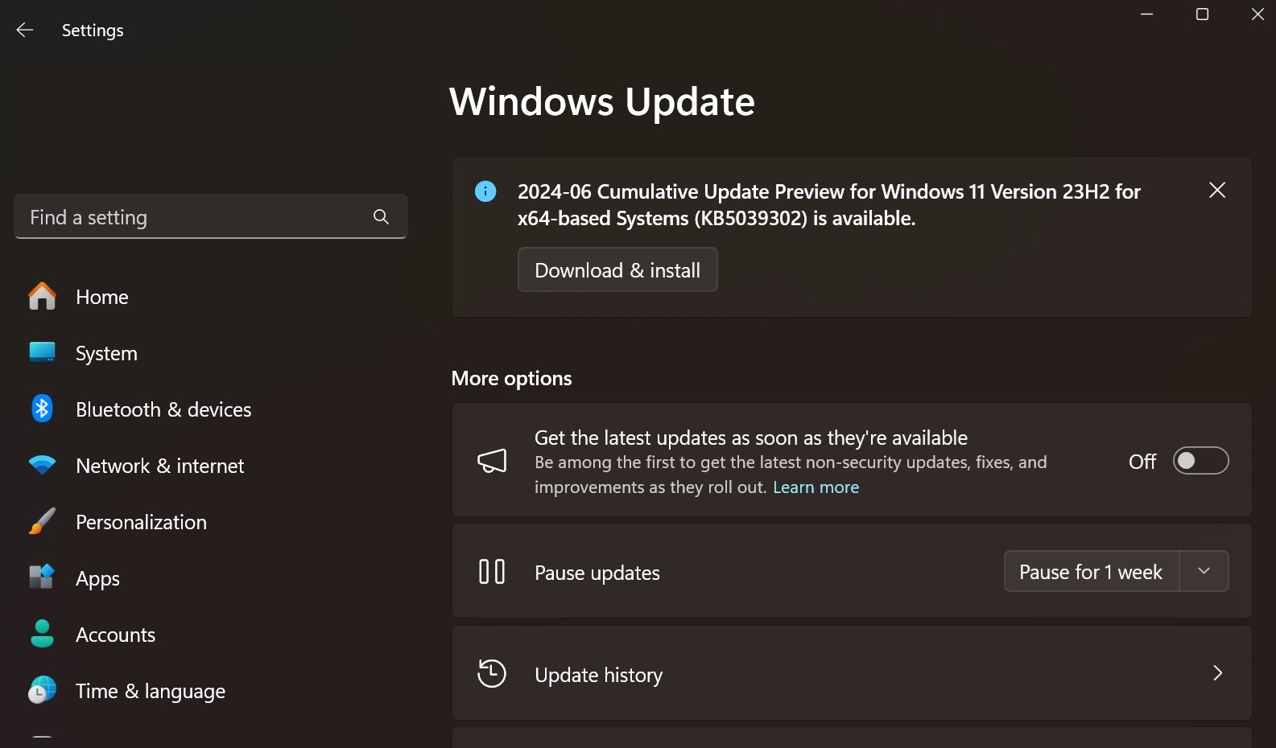Click the Network wifi icon
Image resolution: width=1276 pixels, height=748 pixels.
[x=42, y=465]
